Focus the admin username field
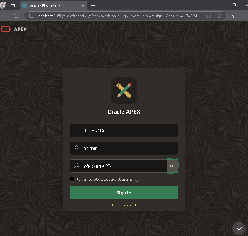This screenshot has width=248, height=236. 124,148
